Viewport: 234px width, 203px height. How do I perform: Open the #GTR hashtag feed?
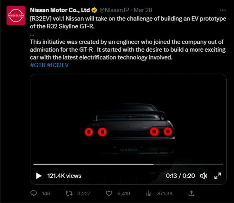[x=37, y=65]
